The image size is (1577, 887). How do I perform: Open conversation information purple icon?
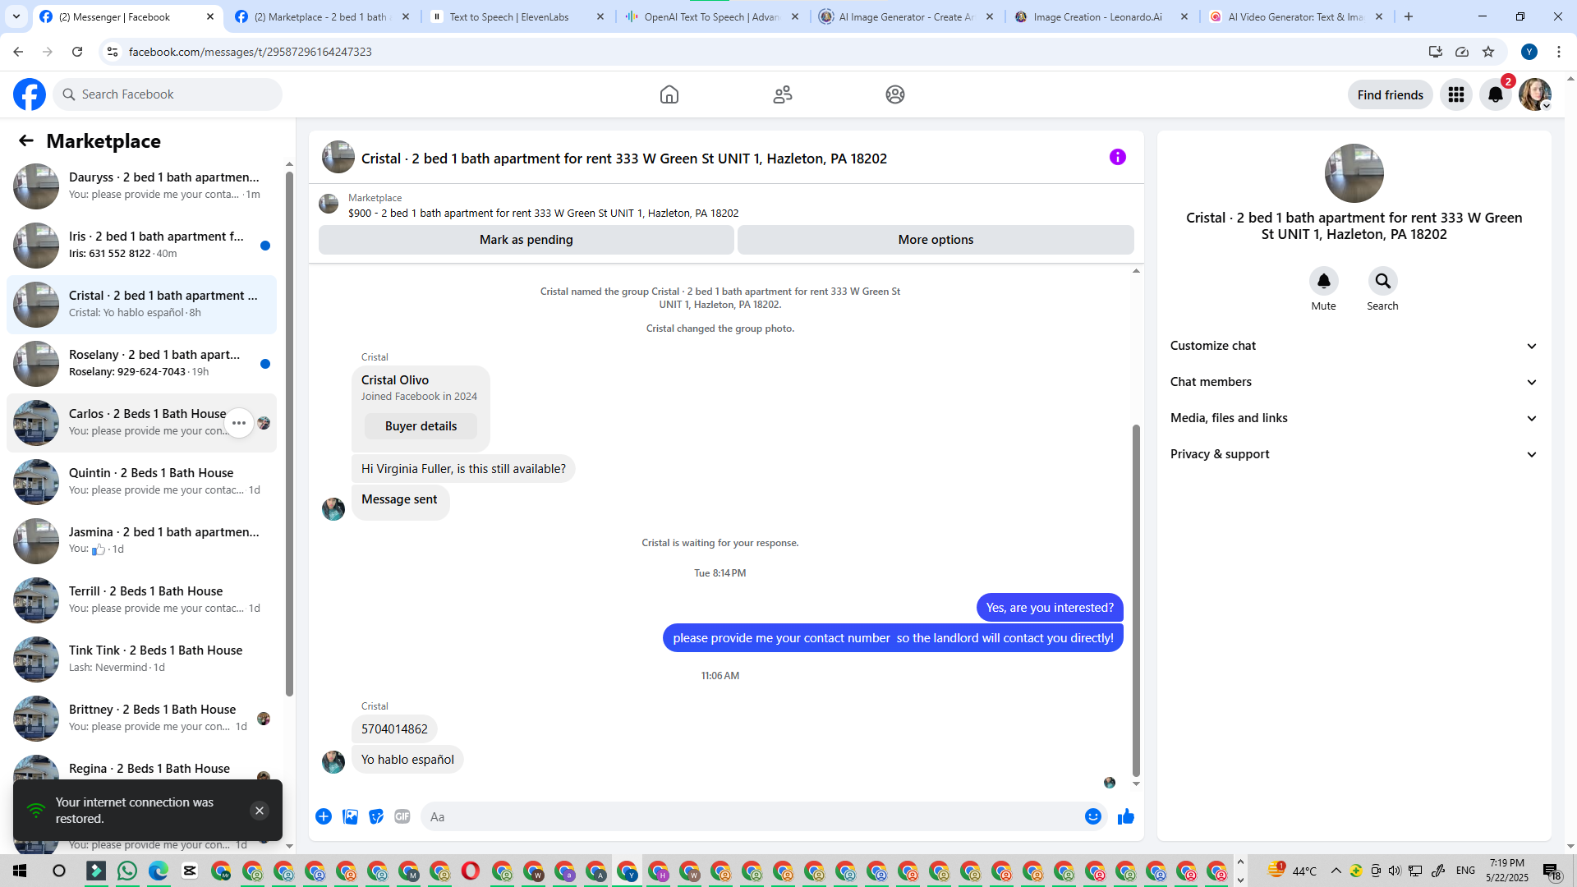[x=1118, y=157]
